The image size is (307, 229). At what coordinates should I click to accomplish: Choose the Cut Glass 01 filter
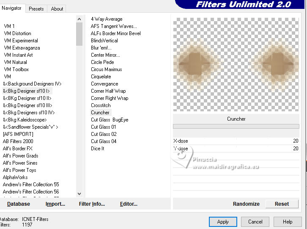pos(103,127)
